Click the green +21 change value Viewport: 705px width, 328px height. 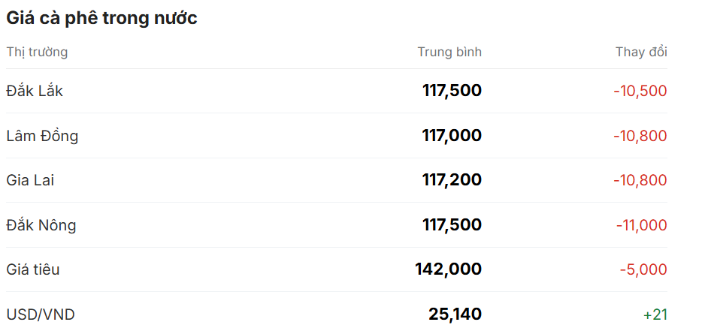tap(655, 314)
